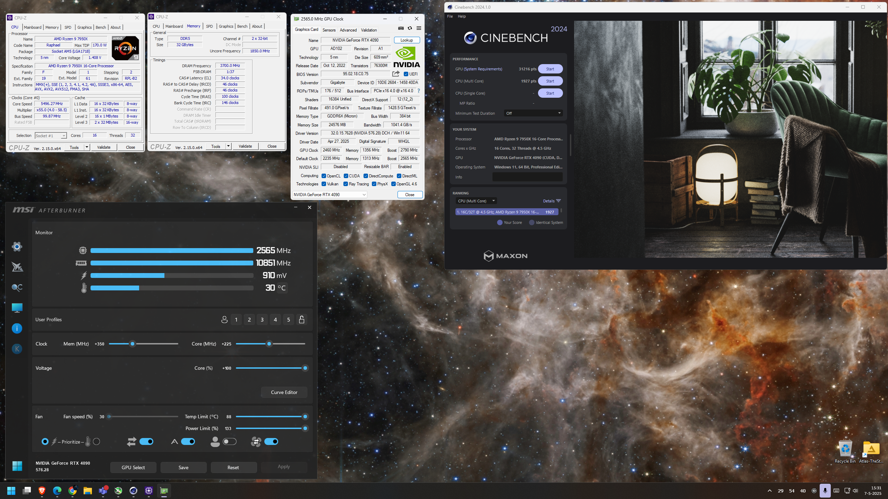
Task: Select power prioritize radio button in Afterburner
Action: click(45, 441)
